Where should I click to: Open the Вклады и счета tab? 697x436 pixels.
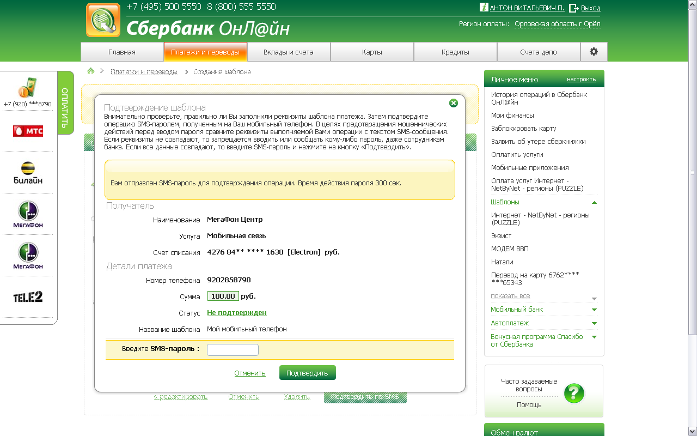click(x=289, y=52)
